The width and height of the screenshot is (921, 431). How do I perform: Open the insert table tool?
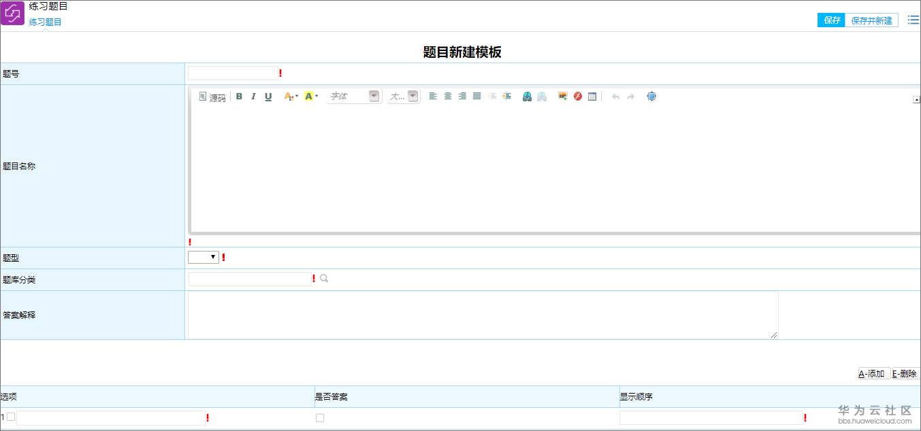[592, 96]
